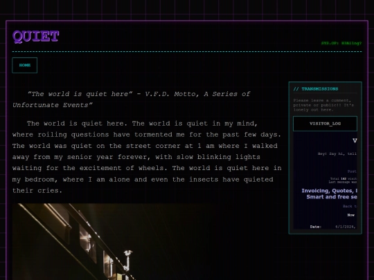374x280 pixels.
Task: Click the Date value 6/1/2026
Action: pos(346,227)
